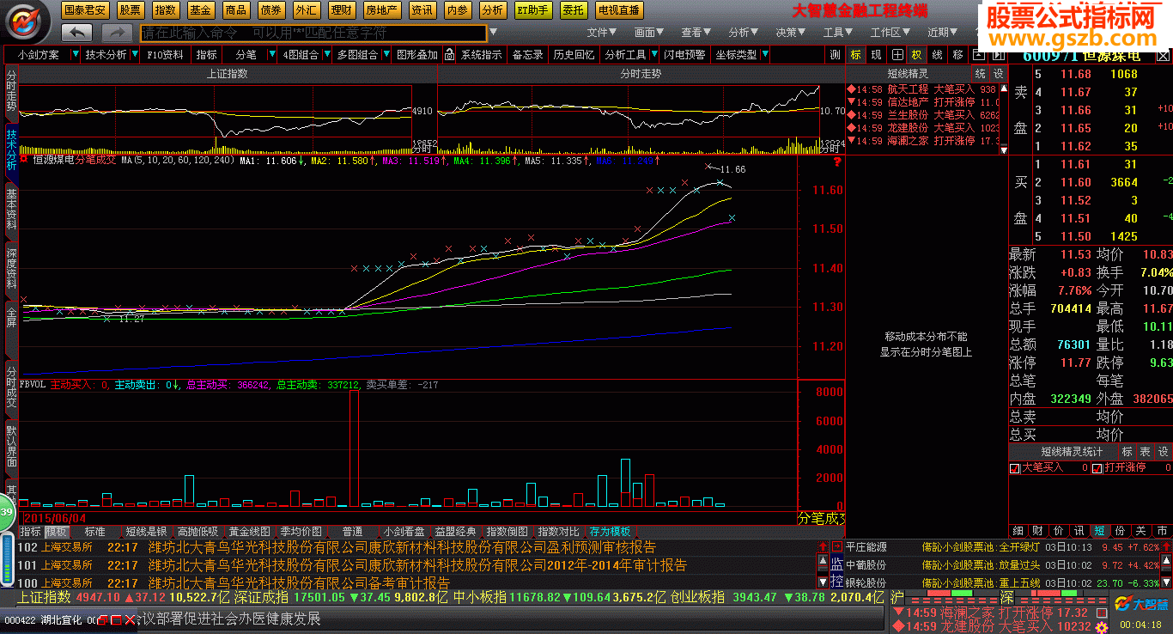The image size is (1173, 634).
Task: Open the 画面 menu
Action: (649, 33)
